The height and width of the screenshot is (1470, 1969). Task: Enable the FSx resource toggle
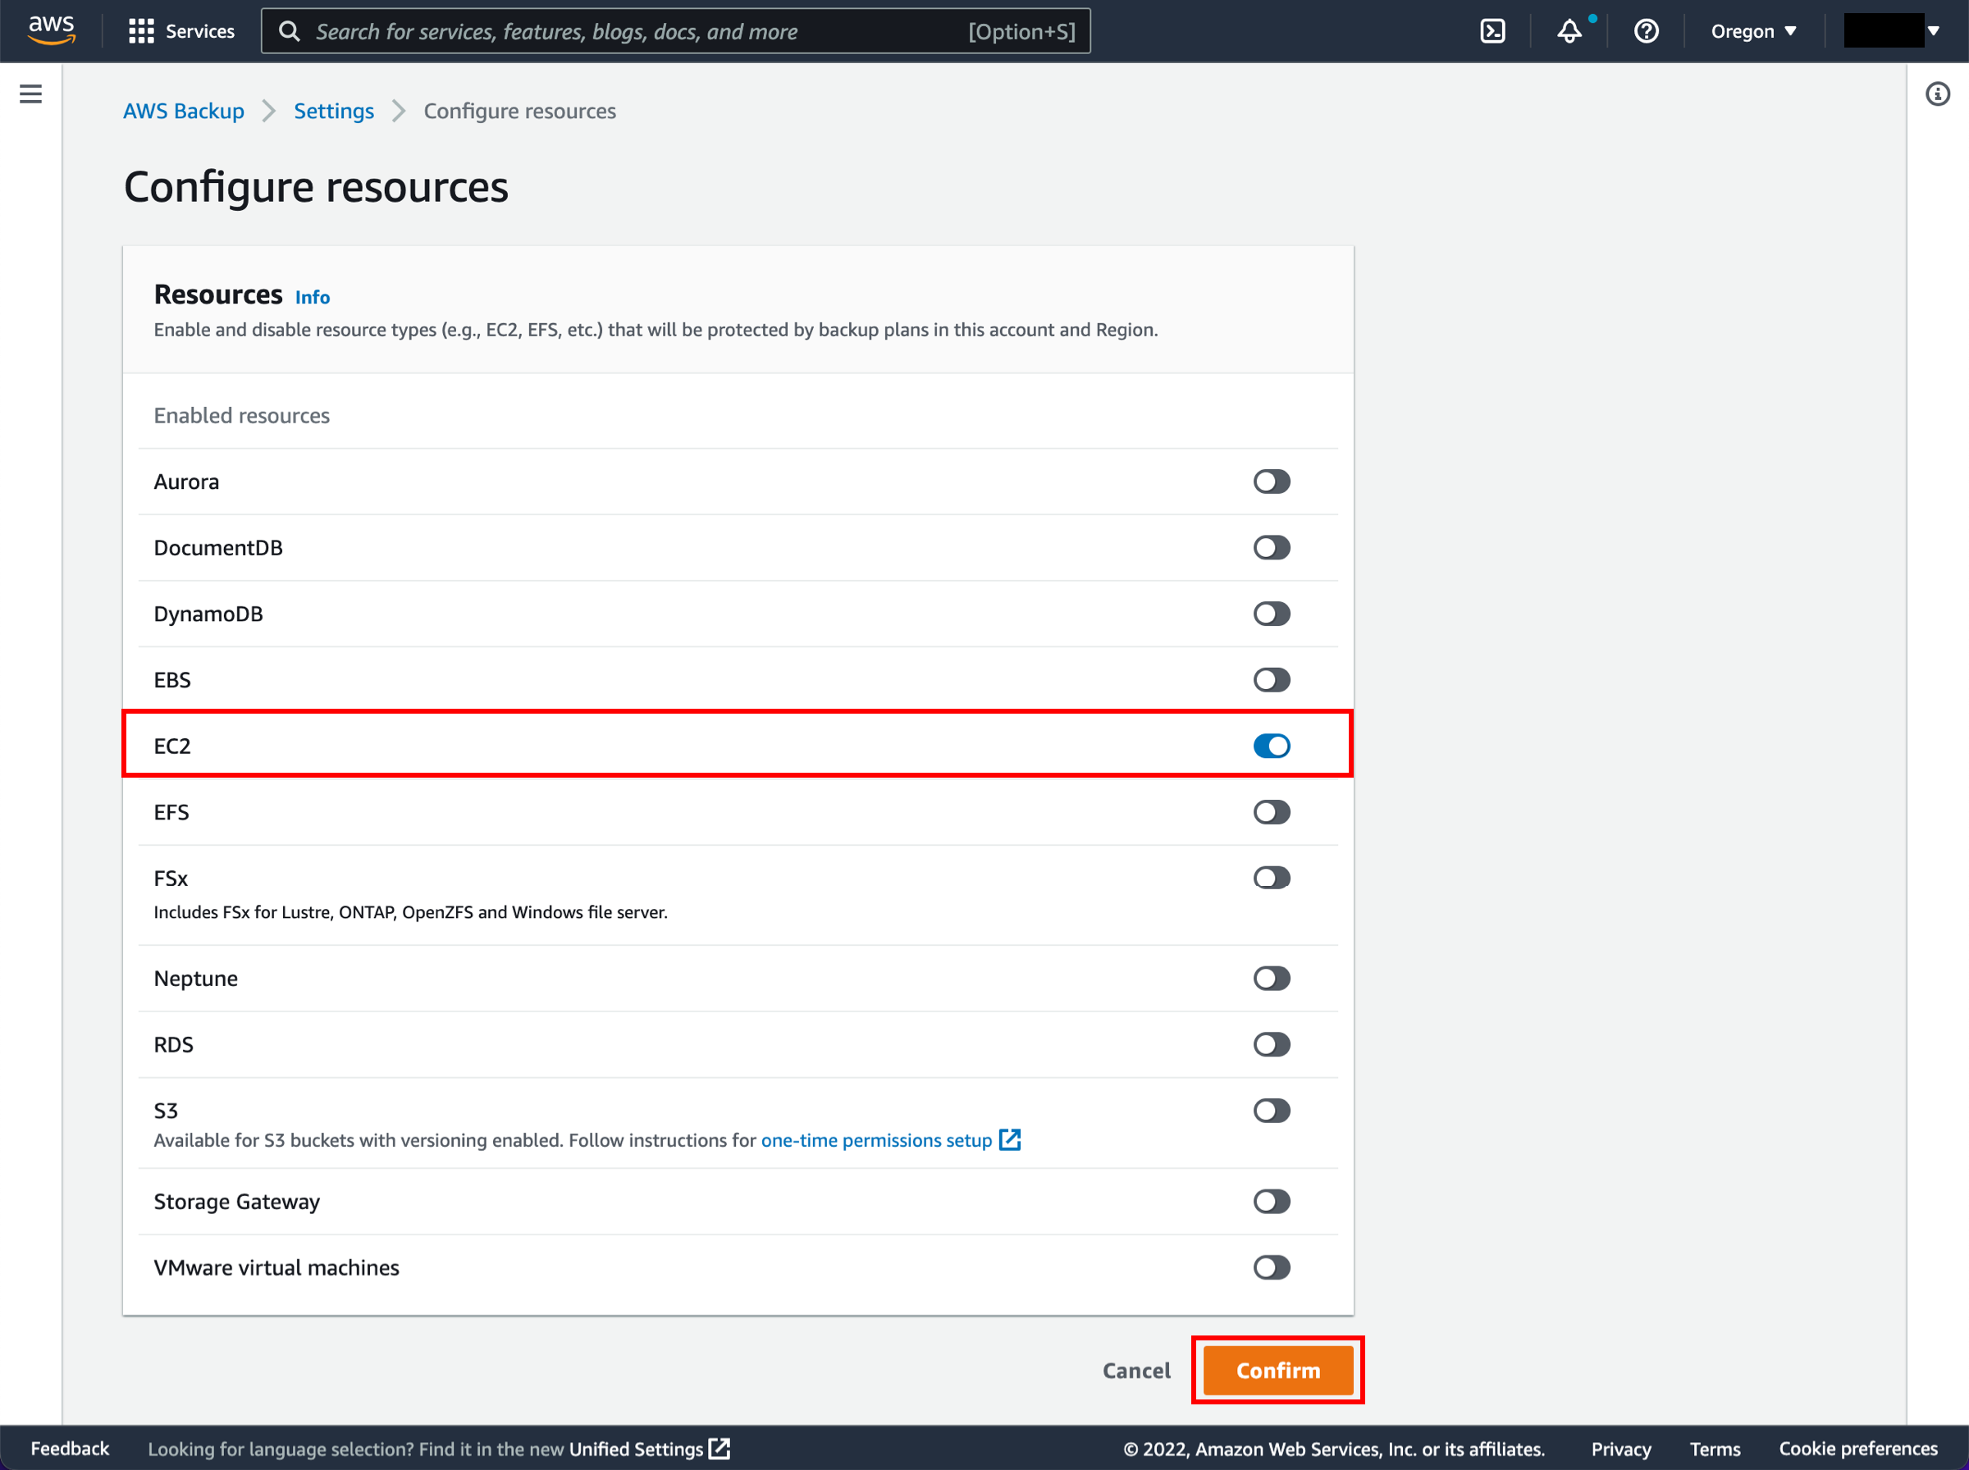click(1272, 879)
